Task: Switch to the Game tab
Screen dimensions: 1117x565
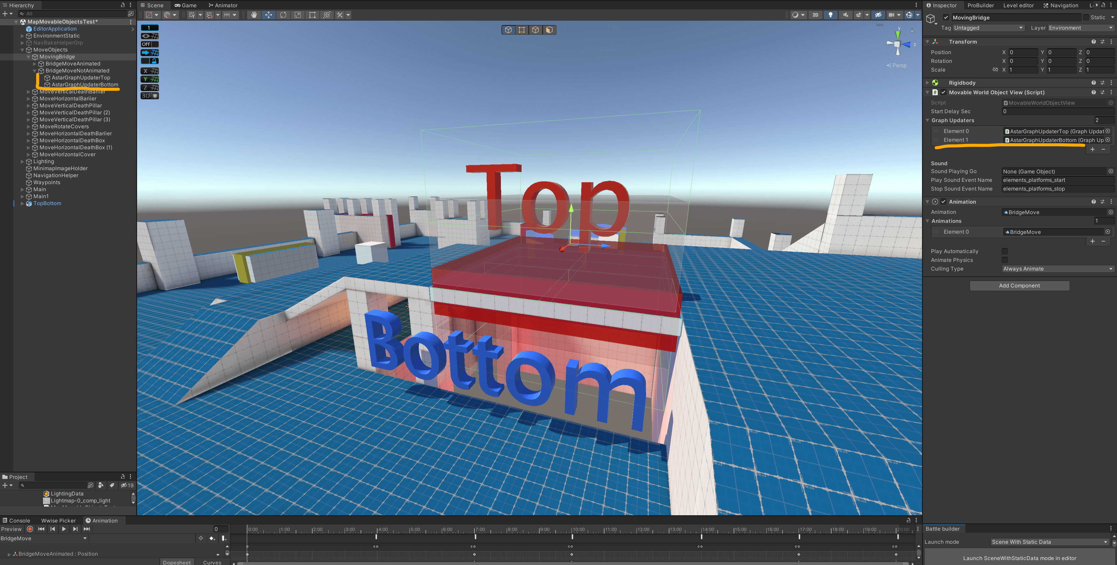Action: tap(186, 5)
